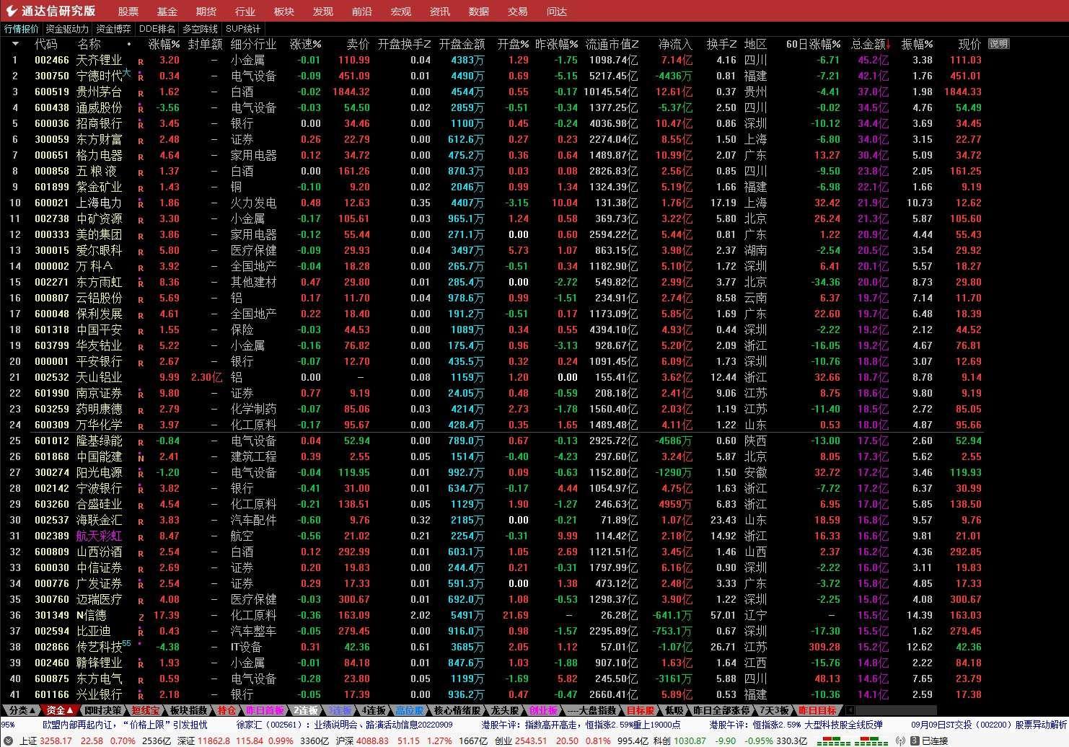Expand the 资金 bottom tab dropdown

click(60, 710)
